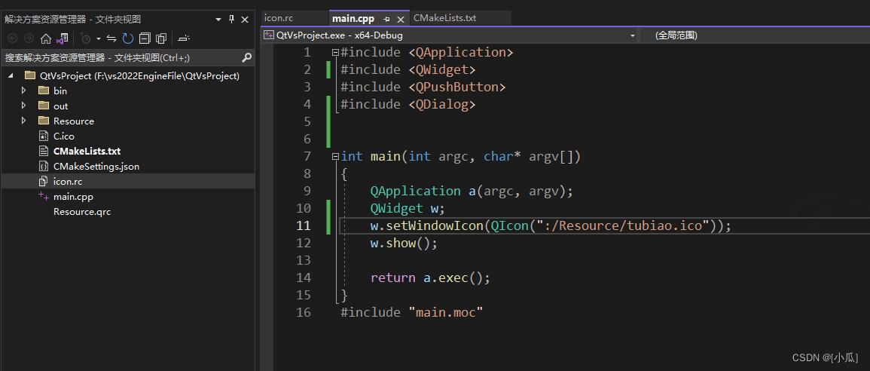Select the out folder icon
The image size is (870, 371).
click(x=44, y=106)
